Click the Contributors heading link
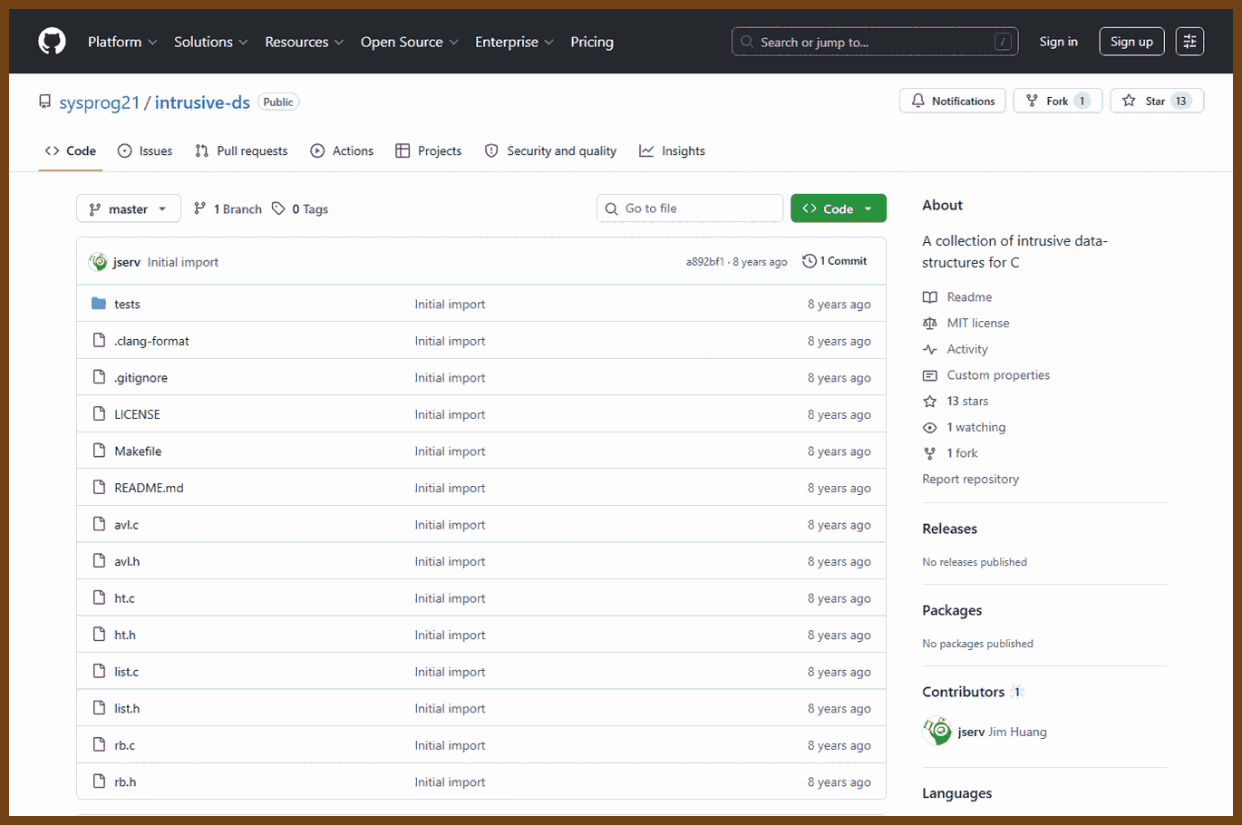This screenshot has width=1242, height=825. [x=973, y=692]
